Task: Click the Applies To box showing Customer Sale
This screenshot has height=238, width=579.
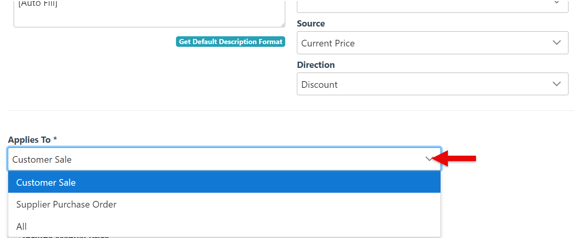Action: click(218, 159)
